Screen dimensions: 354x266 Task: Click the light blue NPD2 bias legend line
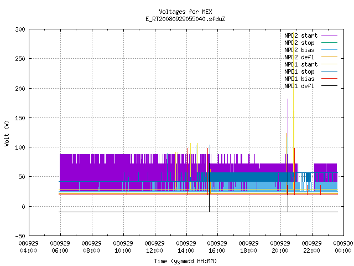click(330, 50)
